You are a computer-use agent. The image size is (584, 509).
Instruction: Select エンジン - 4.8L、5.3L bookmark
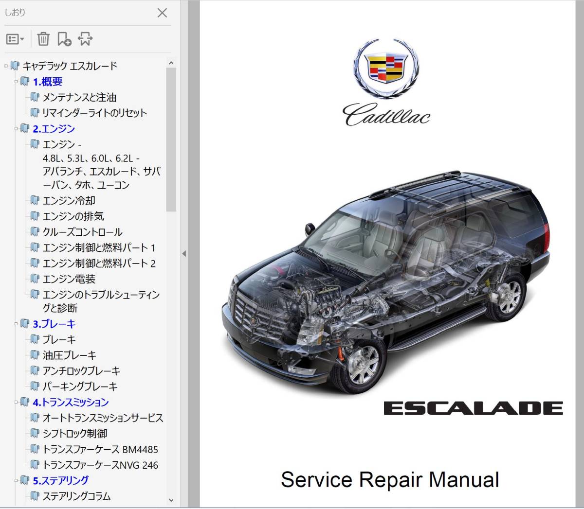pos(102,164)
